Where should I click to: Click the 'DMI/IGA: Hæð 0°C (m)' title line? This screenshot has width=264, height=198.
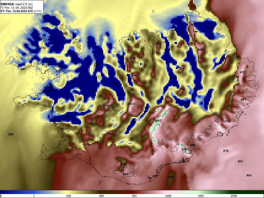pos(17,4)
